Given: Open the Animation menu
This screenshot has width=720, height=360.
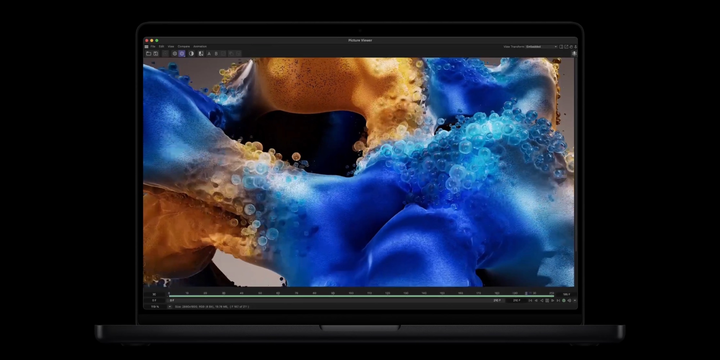Looking at the screenshot, I should [200, 46].
